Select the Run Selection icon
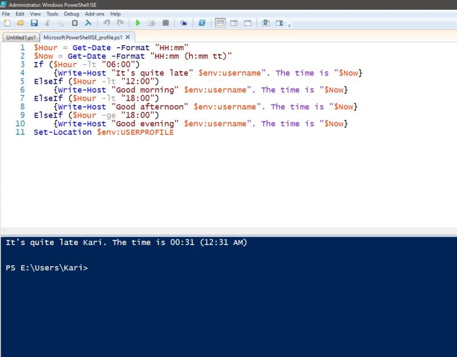Image resolution: width=457 pixels, height=357 pixels. coord(151,23)
